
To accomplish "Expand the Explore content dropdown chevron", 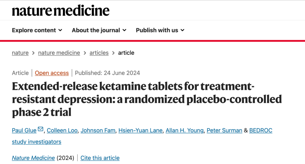I will 60,30.
